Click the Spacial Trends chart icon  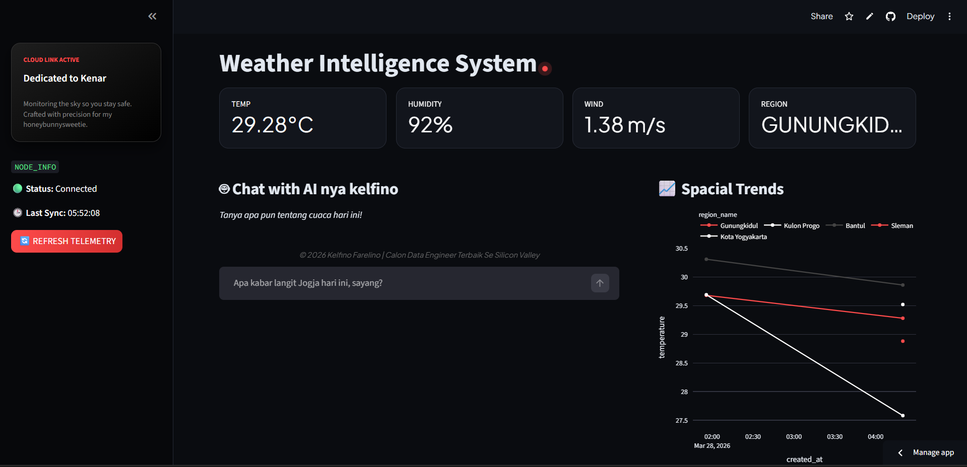tap(667, 189)
